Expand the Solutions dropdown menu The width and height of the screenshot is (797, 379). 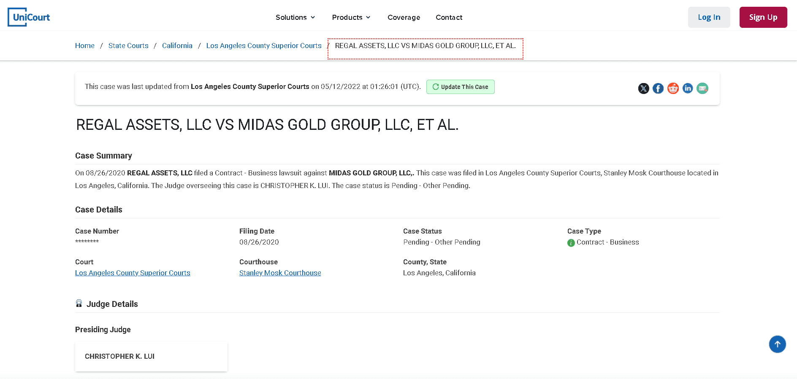pos(295,17)
